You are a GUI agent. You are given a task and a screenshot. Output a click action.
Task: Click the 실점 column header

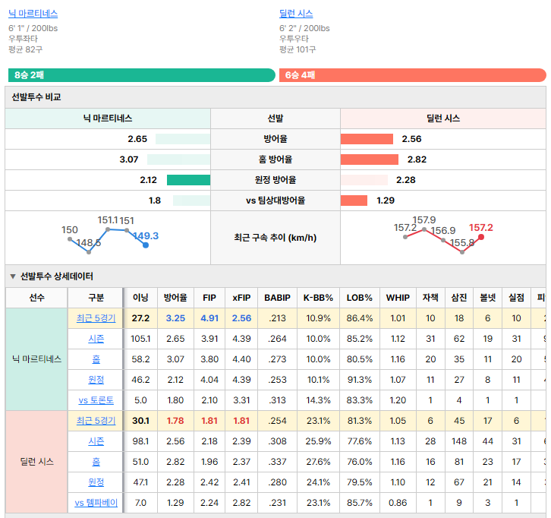click(x=516, y=298)
